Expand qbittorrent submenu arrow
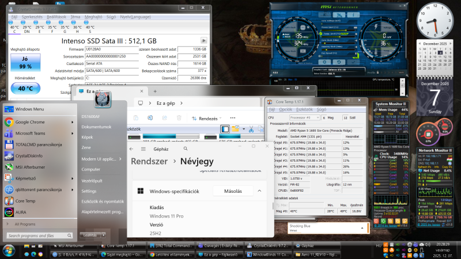The height and width of the screenshot is (259, 461). [x=73, y=190]
